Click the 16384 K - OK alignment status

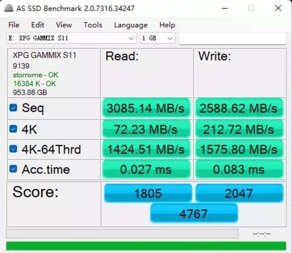(x=35, y=84)
